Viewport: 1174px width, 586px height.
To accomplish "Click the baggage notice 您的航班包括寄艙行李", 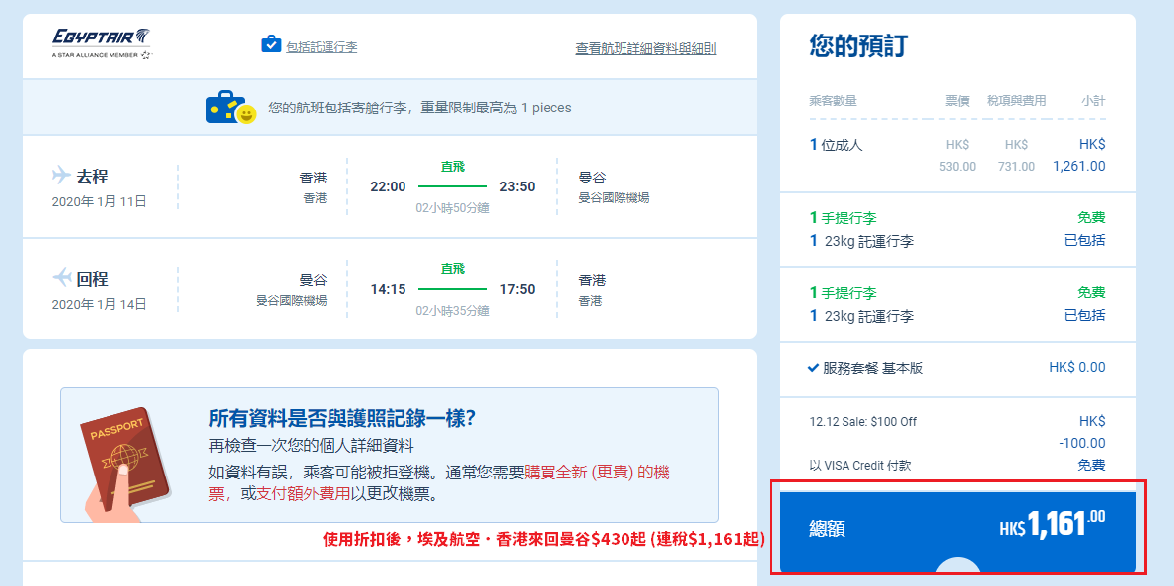I will [x=420, y=108].
